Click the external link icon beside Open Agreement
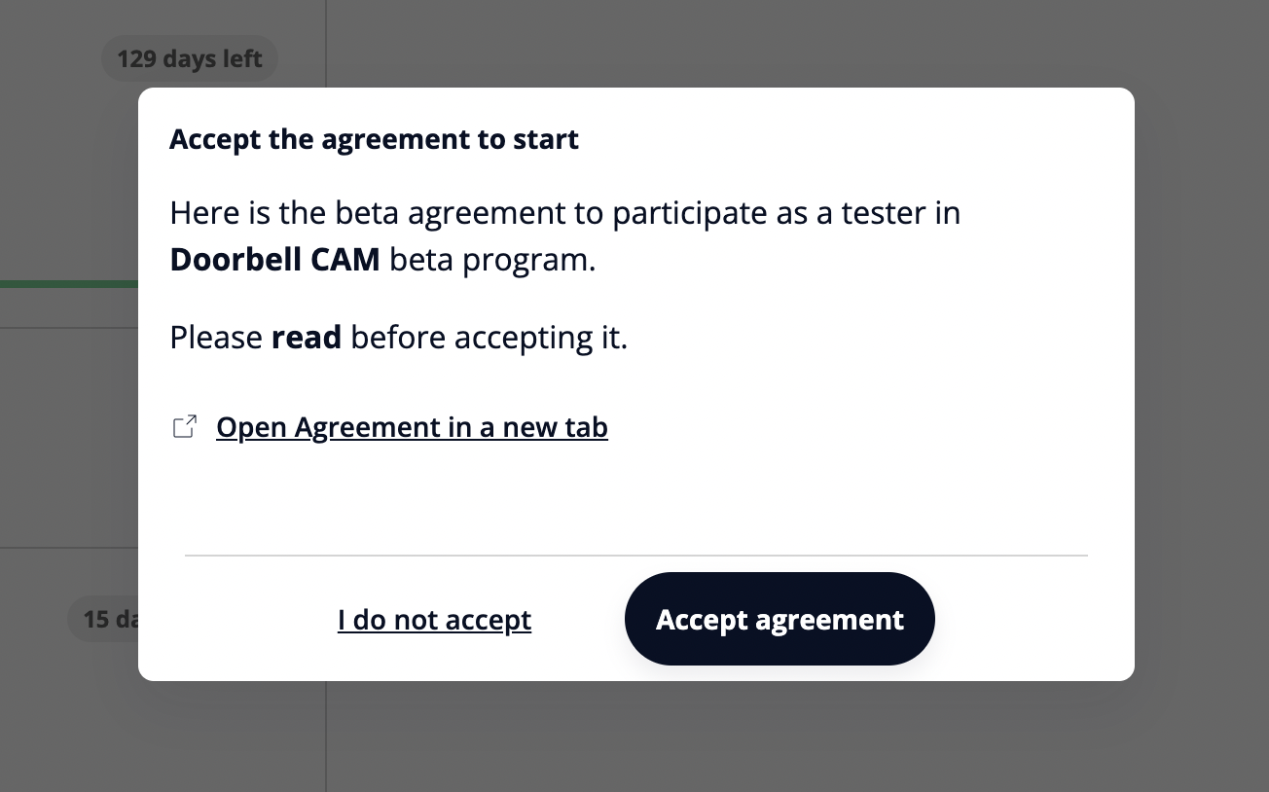The height and width of the screenshot is (792, 1269). [x=184, y=427]
